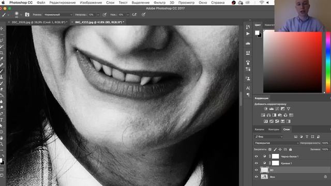331x186 pixels.
Task: Switch to the Контуры tab
Action: tap(274, 129)
